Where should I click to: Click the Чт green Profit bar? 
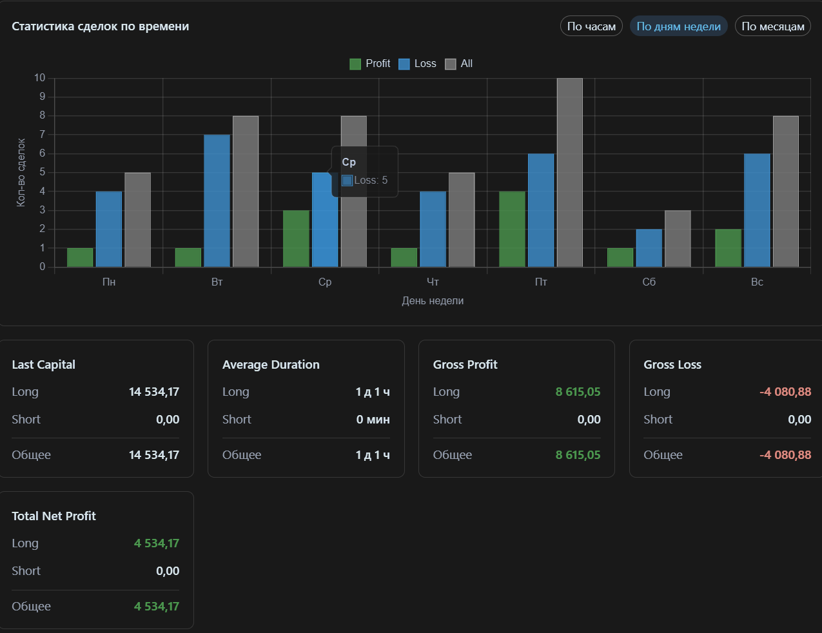(404, 257)
